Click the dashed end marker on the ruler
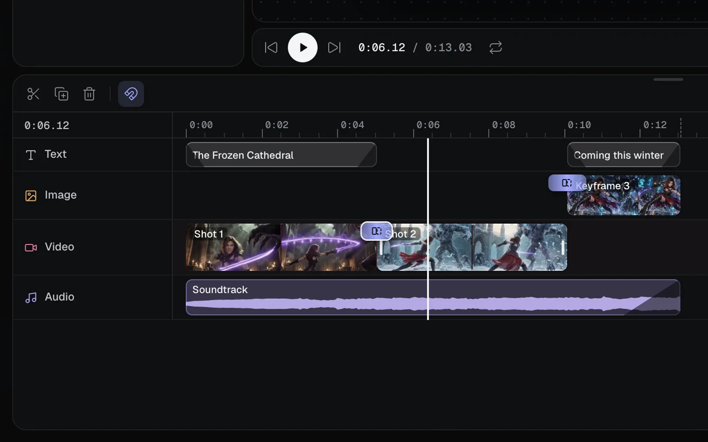 tap(681, 127)
